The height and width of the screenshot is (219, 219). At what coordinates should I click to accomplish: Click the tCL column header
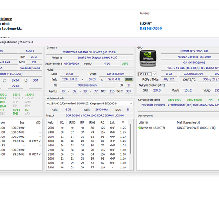pyautogui.click(x=62, y=122)
